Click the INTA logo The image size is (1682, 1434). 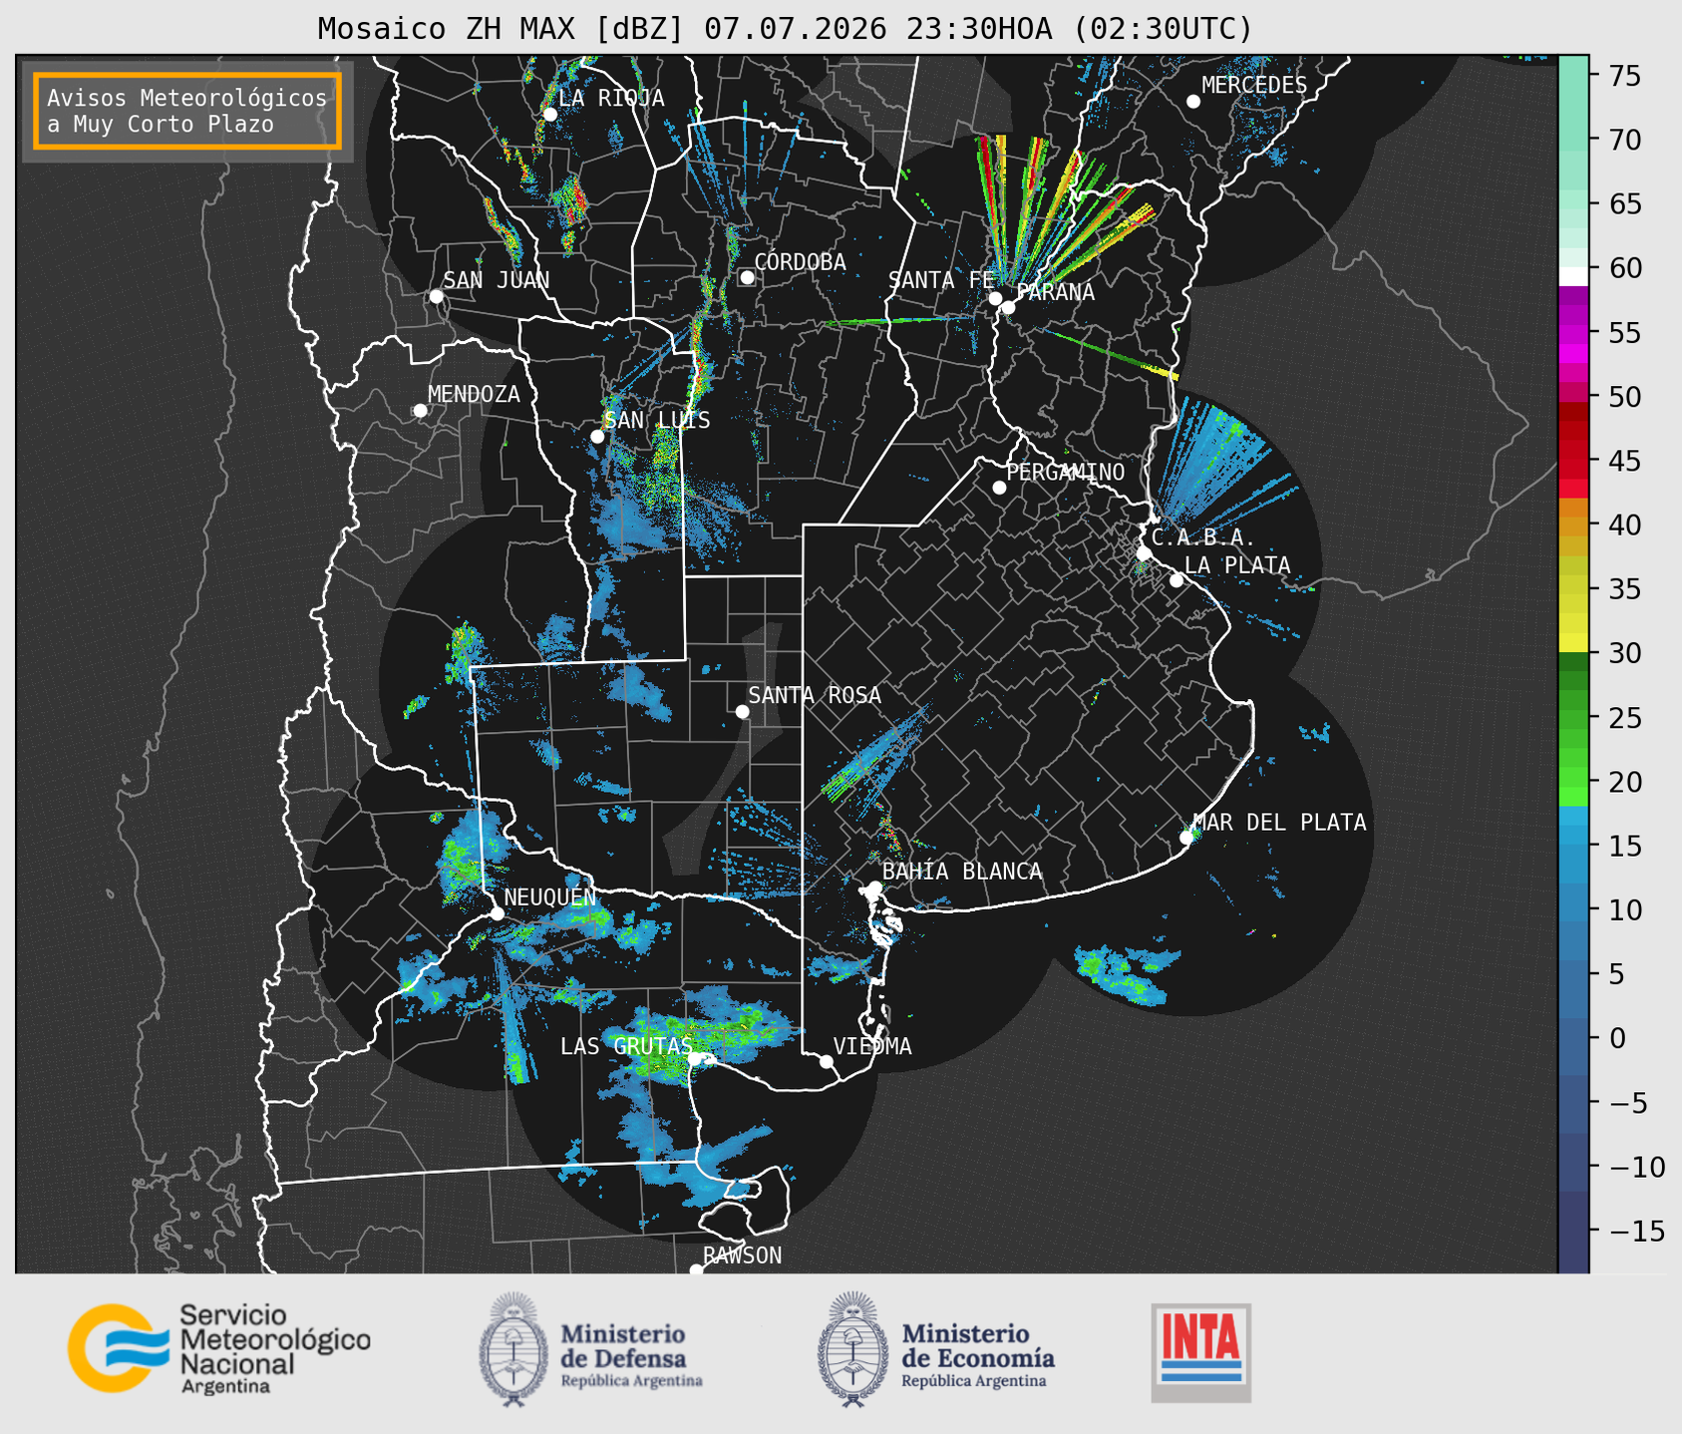pyautogui.click(x=1201, y=1352)
